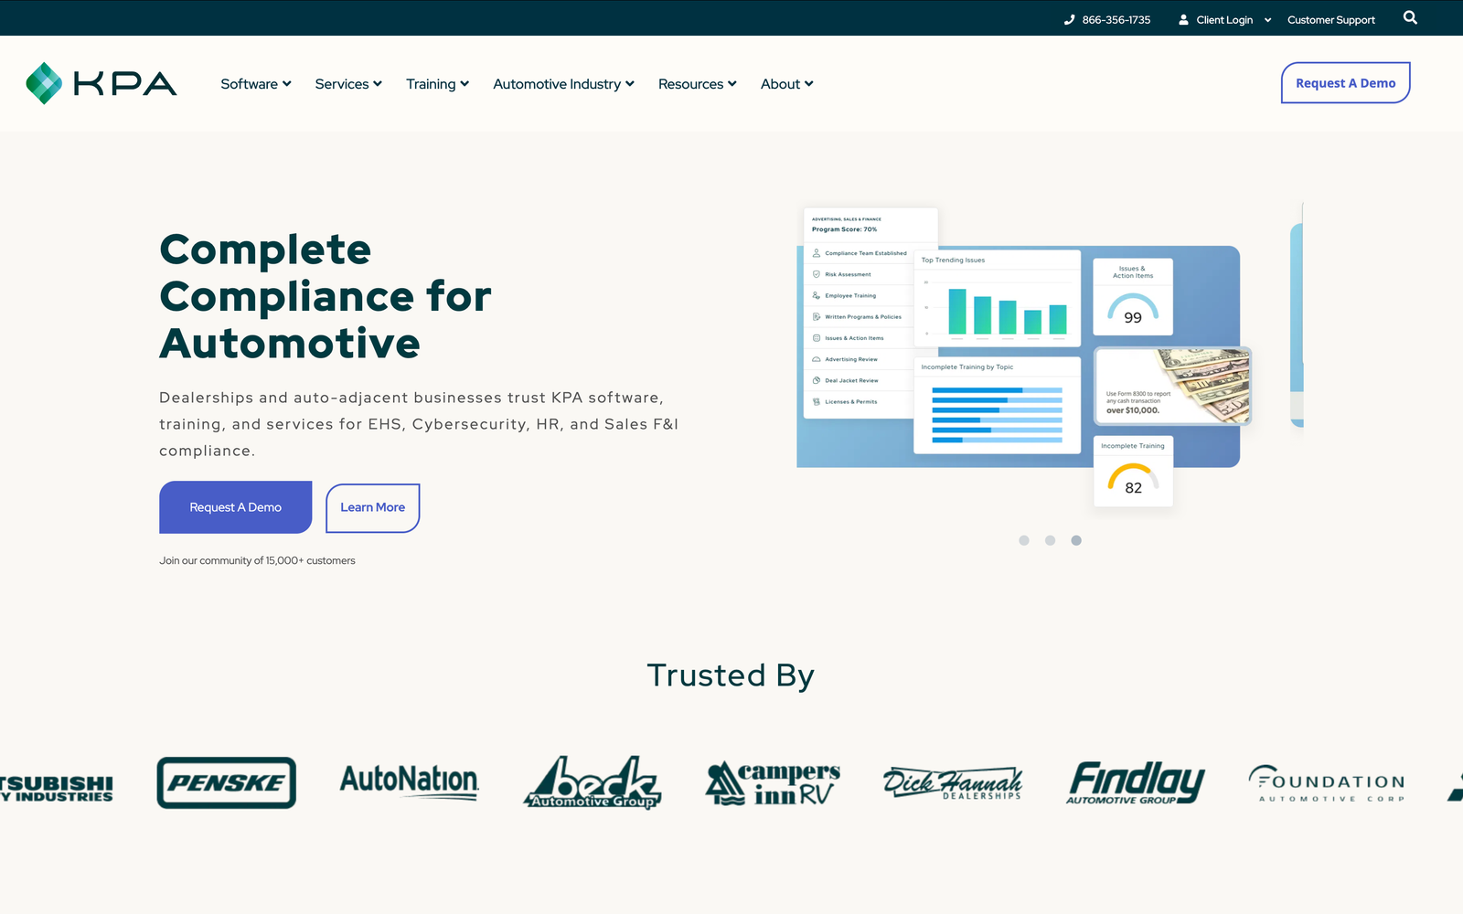Select the third active carousel dot

pyautogui.click(x=1076, y=540)
